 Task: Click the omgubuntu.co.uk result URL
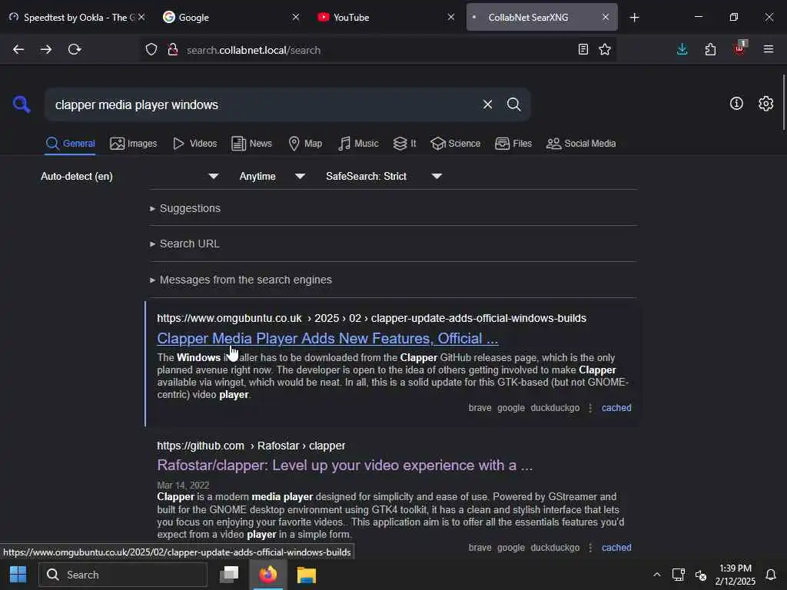[x=371, y=319]
